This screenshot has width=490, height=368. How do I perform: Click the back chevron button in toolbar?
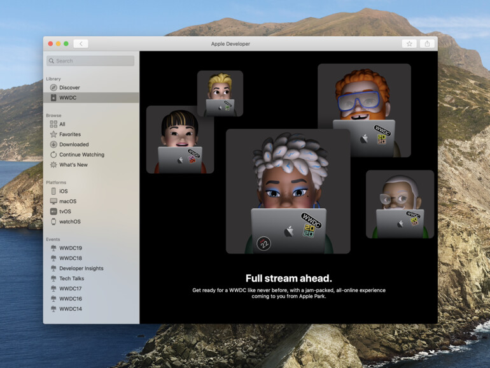coord(81,44)
